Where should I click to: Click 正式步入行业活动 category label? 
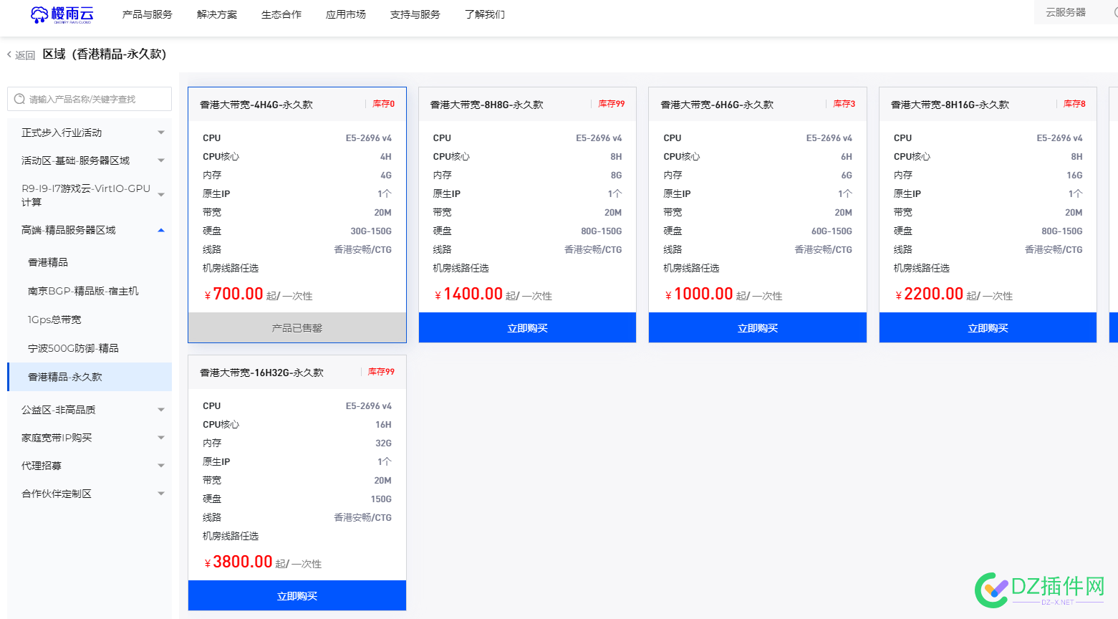(62, 133)
